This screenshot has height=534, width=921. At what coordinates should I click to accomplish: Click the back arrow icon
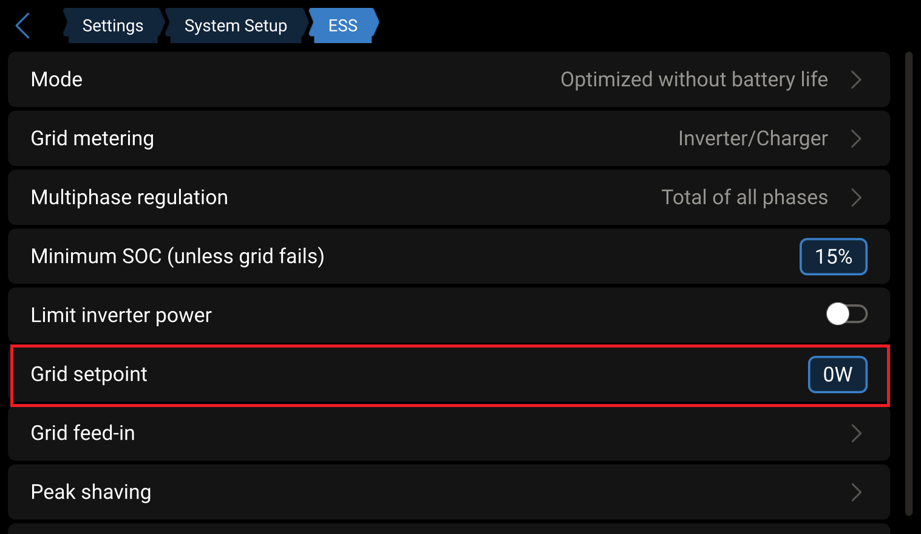[23, 26]
